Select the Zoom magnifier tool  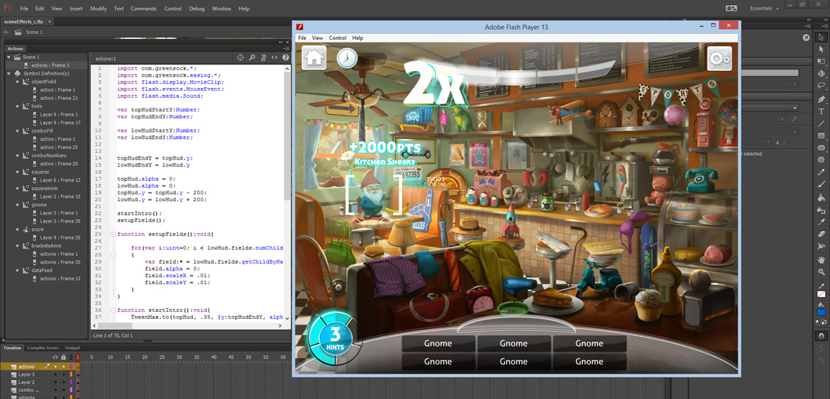(821, 272)
